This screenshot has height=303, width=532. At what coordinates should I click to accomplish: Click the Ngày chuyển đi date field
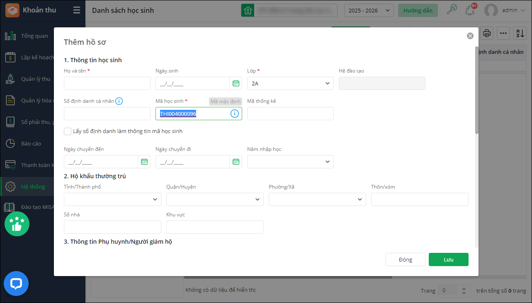193,162
